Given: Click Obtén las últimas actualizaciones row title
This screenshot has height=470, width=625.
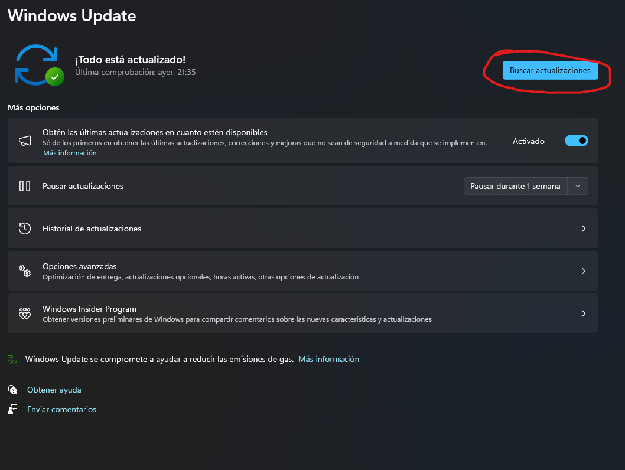Looking at the screenshot, I should click(x=155, y=132).
